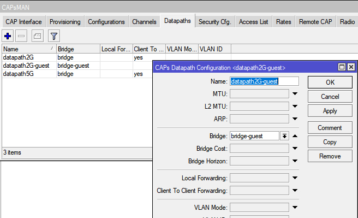
Task: Click the comment toolbar icon
Action: tap(38, 36)
